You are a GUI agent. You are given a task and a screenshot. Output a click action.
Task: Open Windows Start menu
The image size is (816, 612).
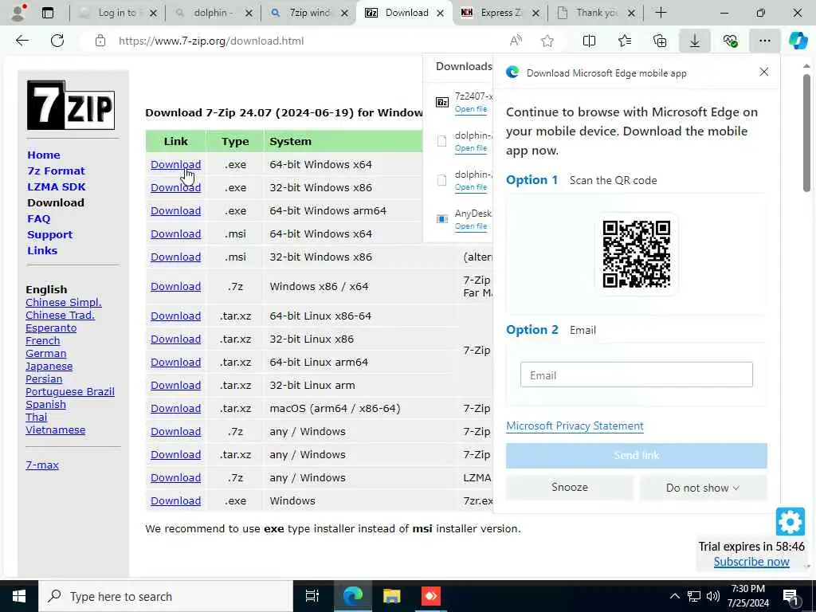pyautogui.click(x=19, y=596)
